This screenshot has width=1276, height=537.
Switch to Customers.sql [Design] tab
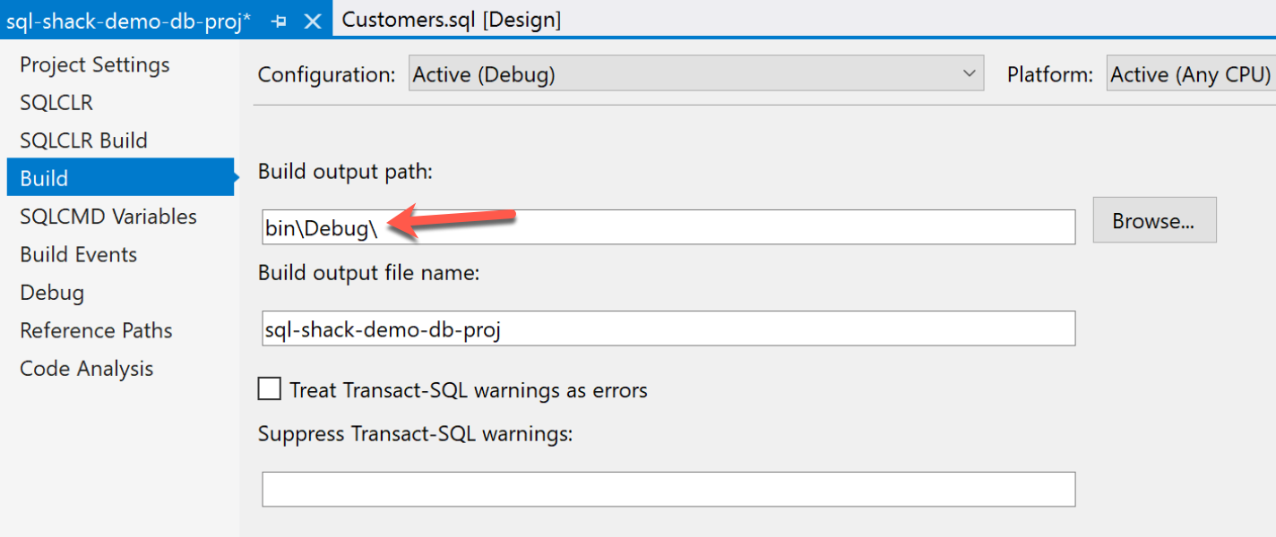(x=452, y=20)
